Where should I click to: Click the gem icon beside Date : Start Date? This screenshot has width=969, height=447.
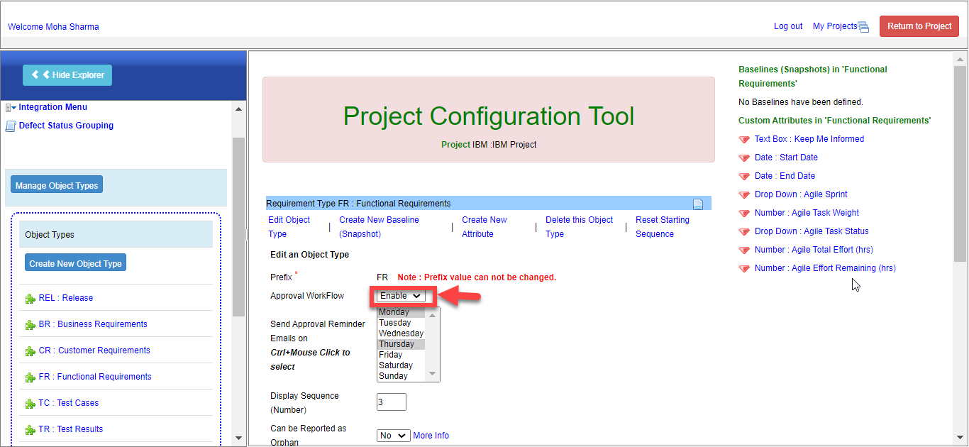744,158
